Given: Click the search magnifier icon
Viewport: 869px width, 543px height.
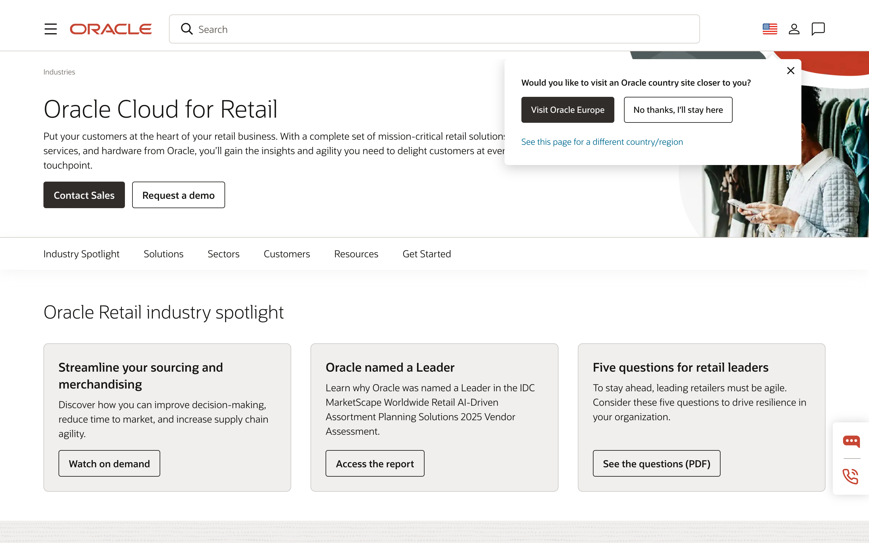Looking at the screenshot, I should (x=187, y=29).
